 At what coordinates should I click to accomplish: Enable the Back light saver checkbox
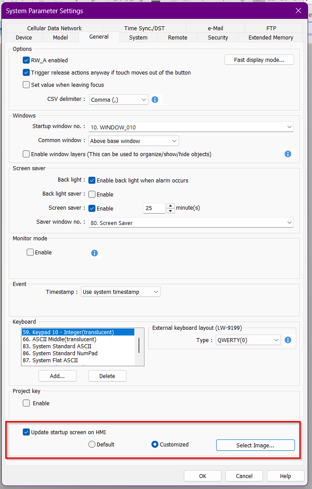point(92,194)
